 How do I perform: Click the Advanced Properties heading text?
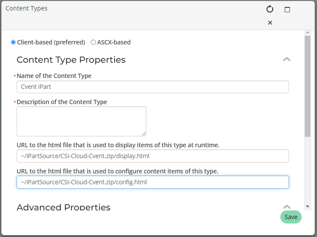[x=63, y=207]
